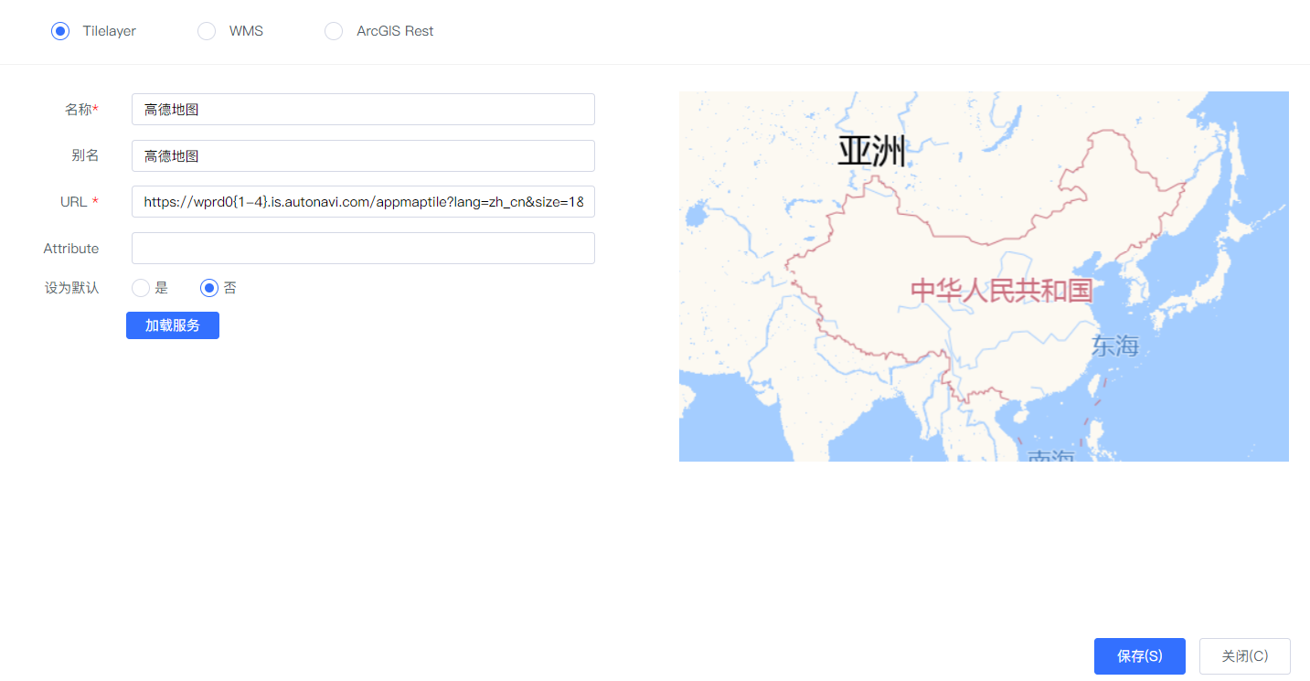Click the map preview thumbnail
Image resolution: width=1310 pixels, height=681 pixels.
[984, 276]
